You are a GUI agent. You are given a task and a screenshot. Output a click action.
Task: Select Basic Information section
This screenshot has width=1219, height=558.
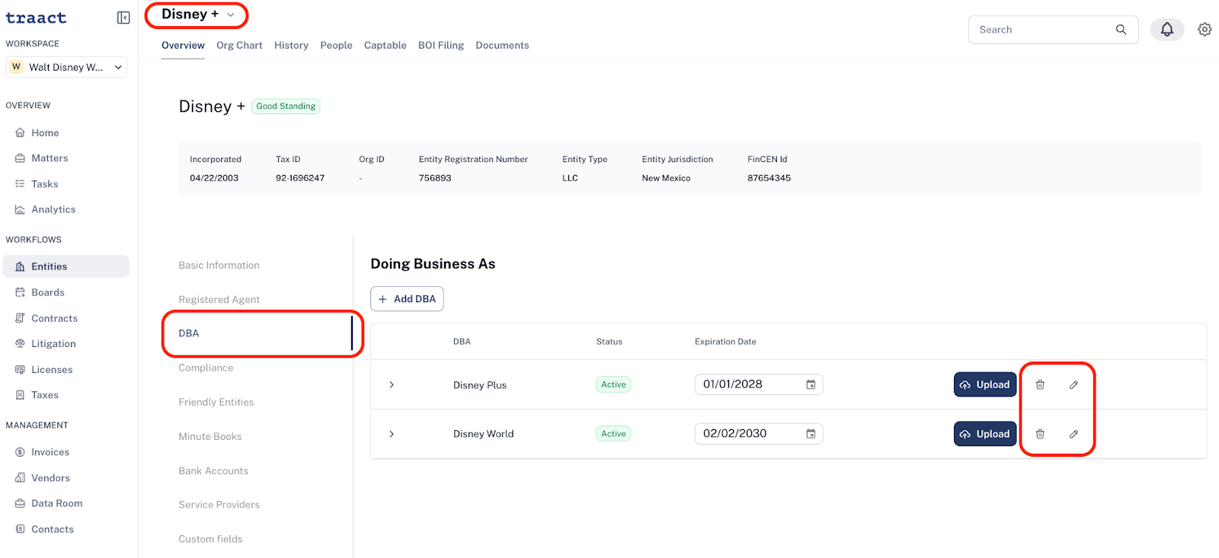coord(219,266)
